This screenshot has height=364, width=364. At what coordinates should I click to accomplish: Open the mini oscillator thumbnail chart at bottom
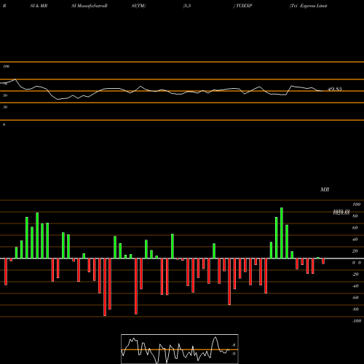pos(180,349)
